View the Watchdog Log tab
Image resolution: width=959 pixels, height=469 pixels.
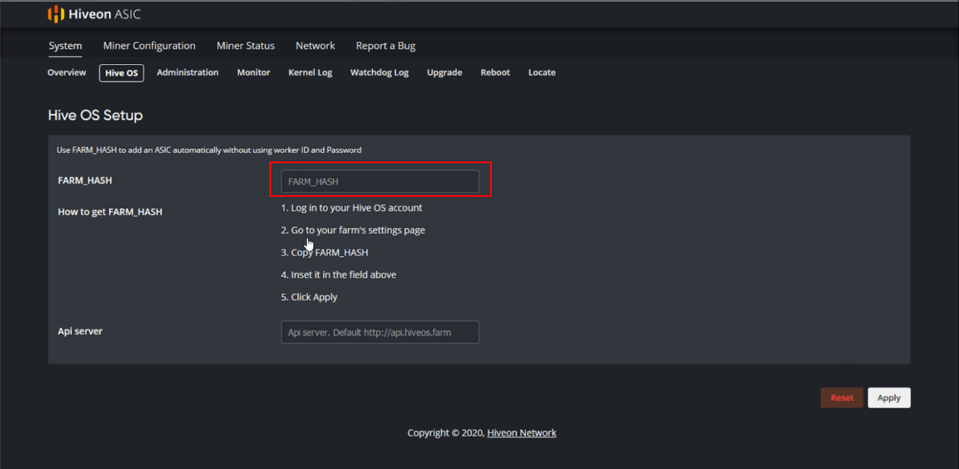tap(379, 72)
